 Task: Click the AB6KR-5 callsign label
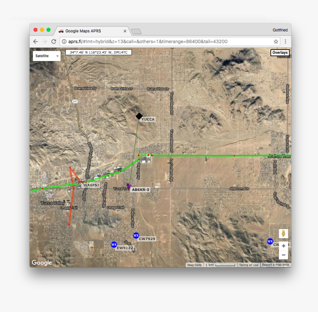pyautogui.click(x=141, y=189)
